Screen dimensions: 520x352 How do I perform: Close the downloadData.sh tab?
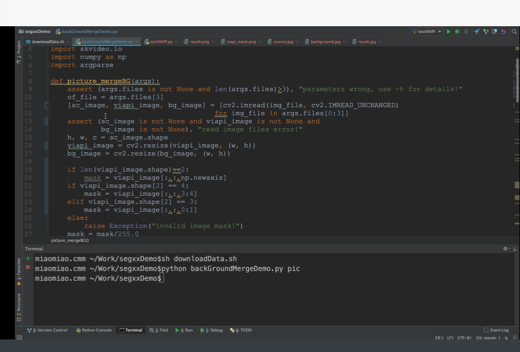(x=68, y=42)
